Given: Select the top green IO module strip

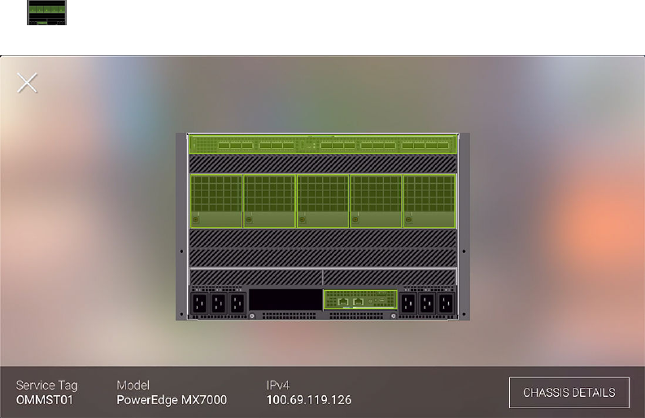Looking at the screenshot, I should click(323, 145).
